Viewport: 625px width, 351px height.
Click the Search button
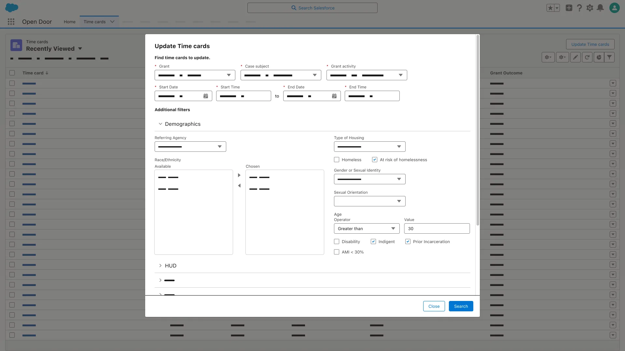click(x=461, y=306)
